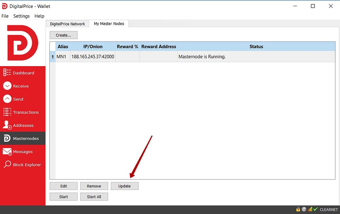
Task: Click the Alias column header
Action: (63, 47)
